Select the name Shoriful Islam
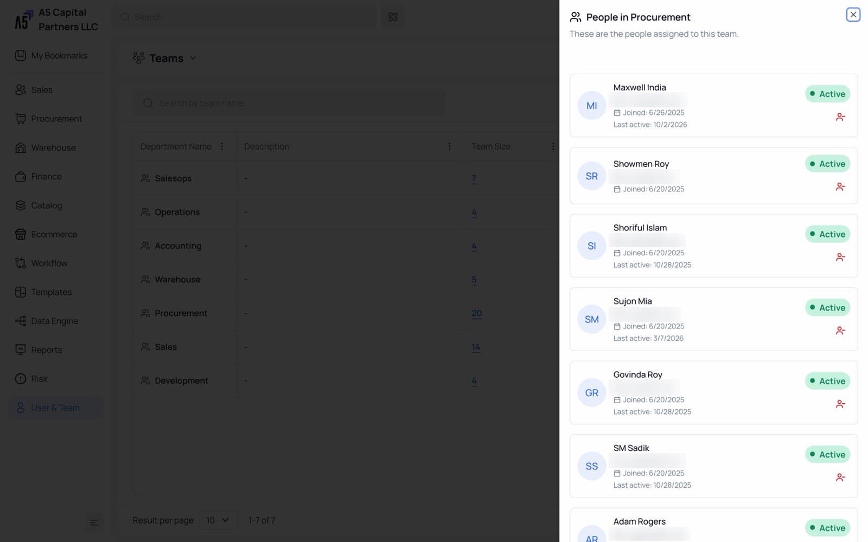This screenshot has height=542, width=868. point(640,228)
